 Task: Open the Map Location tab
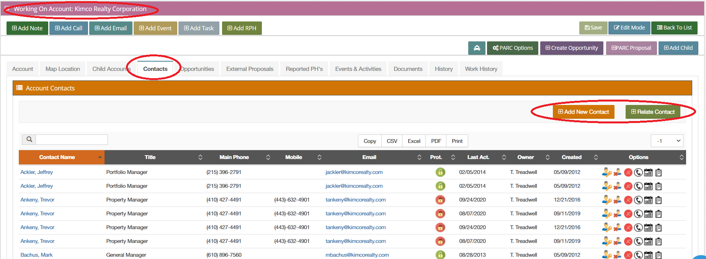tap(63, 69)
